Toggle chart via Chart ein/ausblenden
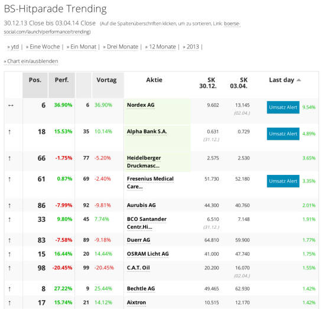This screenshot has width=325, height=309. (x=31, y=61)
